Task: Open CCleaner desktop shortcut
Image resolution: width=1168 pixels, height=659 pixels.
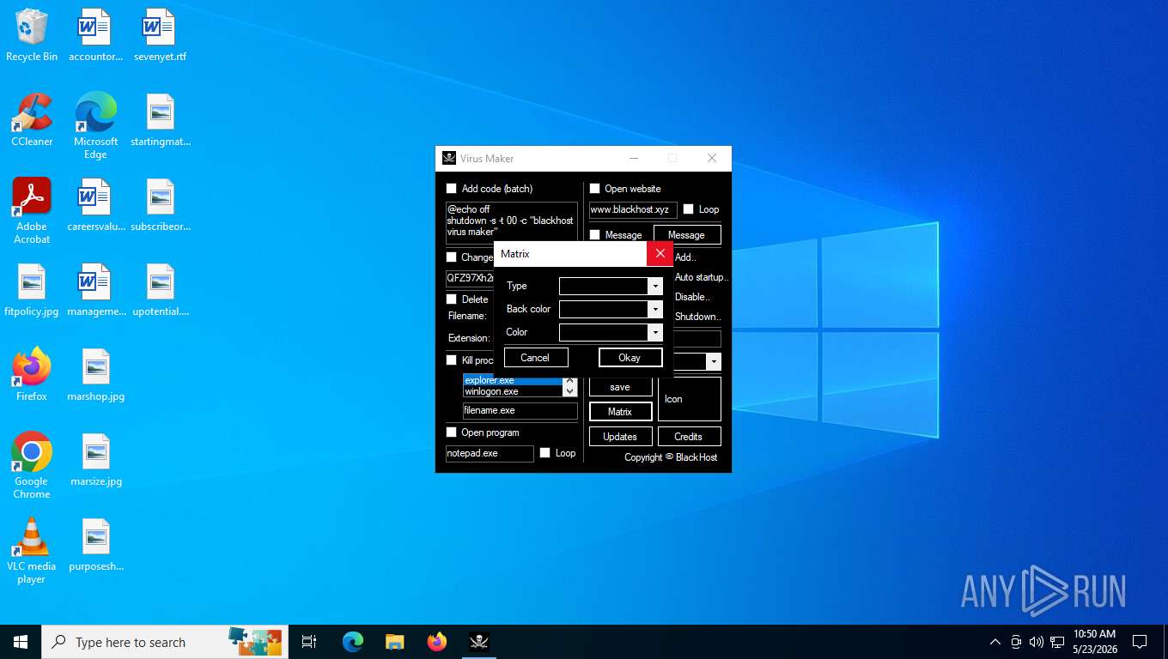Action: [32, 120]
